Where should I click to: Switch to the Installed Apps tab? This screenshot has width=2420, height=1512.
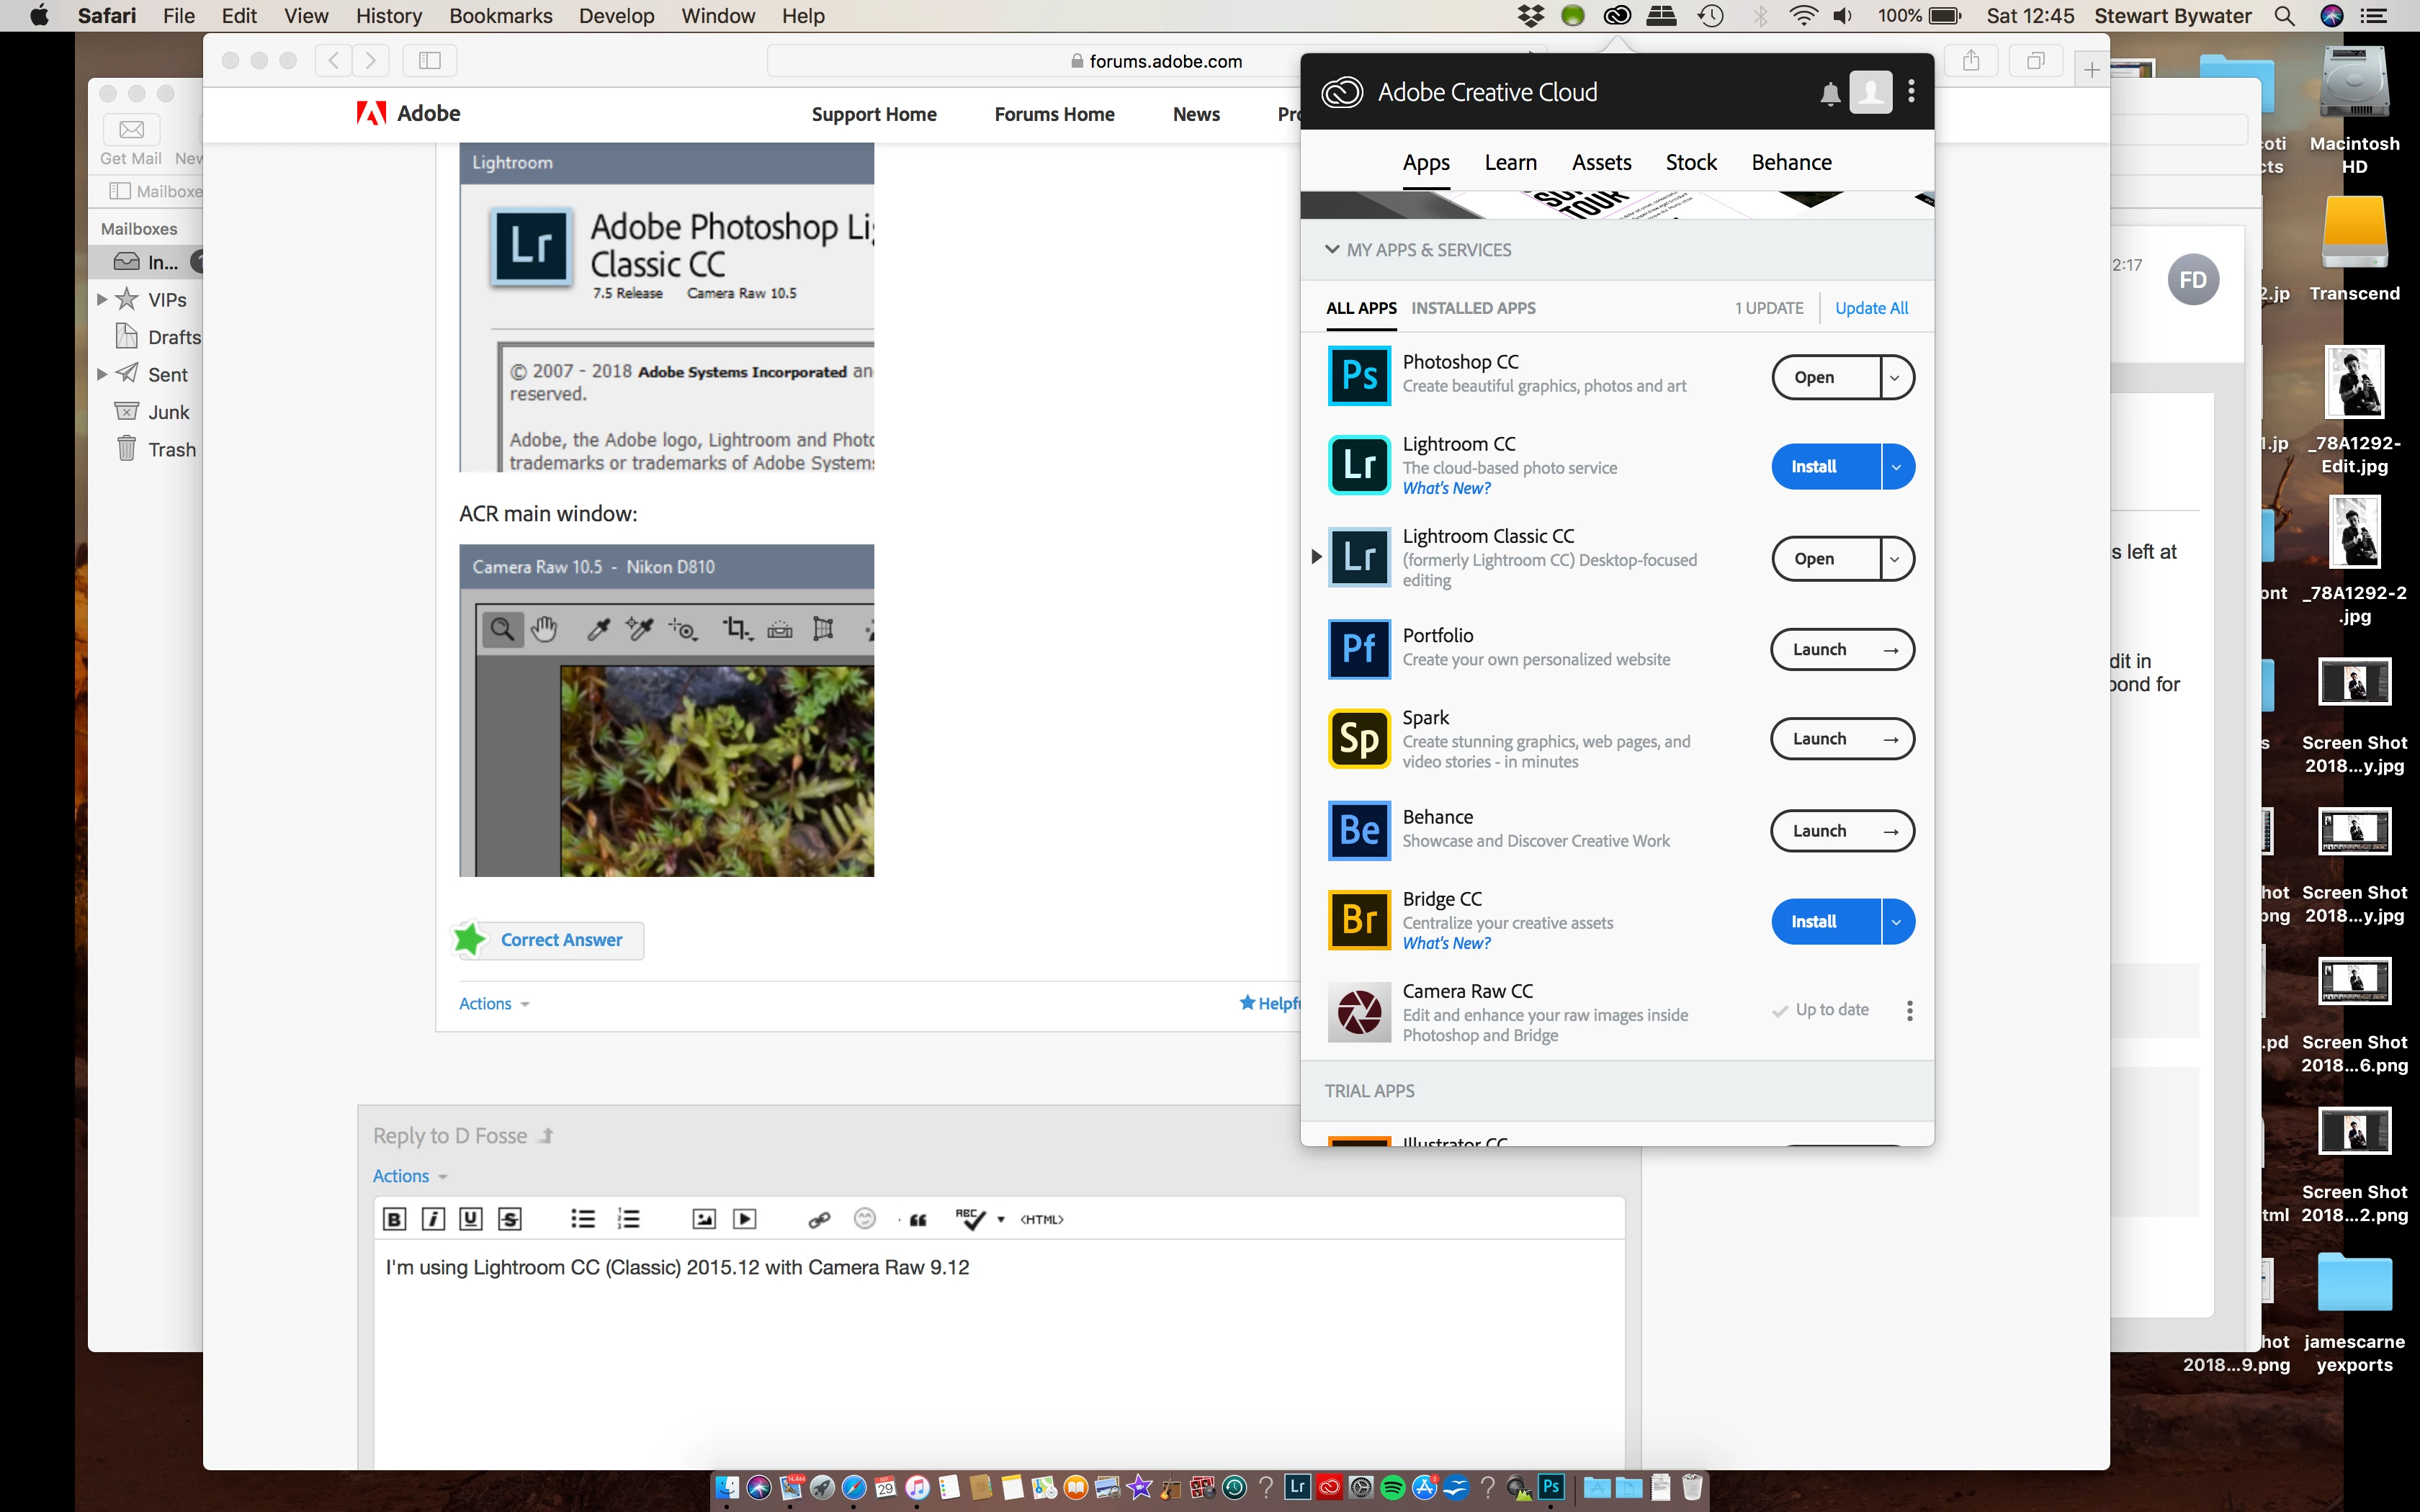coord(1473,308)
